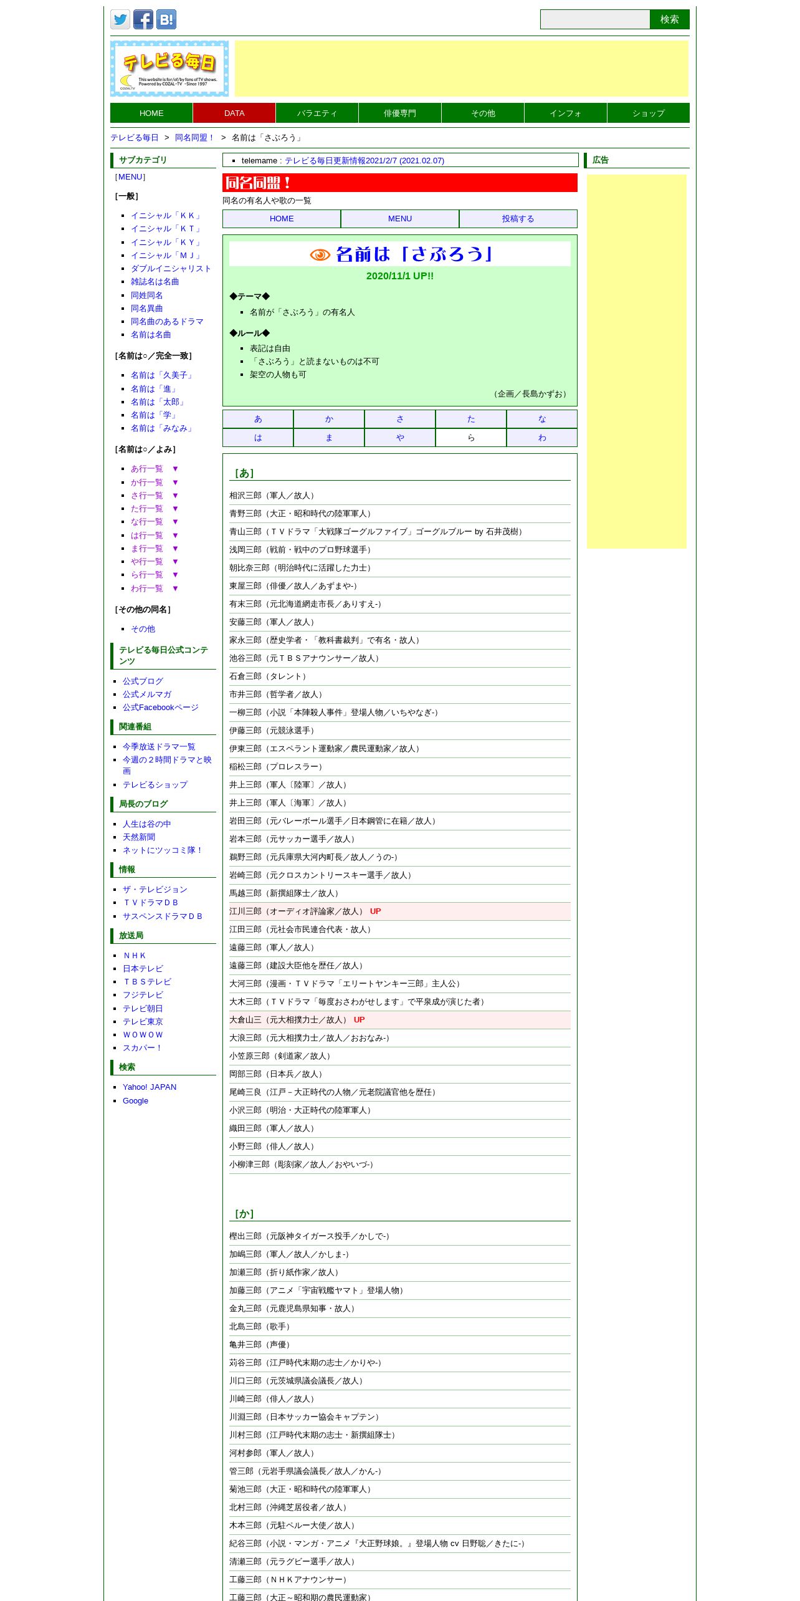Viewport: 800px width, 1601px height.
Task: Click MENU button under 同名同盟 header
Action: click(400, 219)
